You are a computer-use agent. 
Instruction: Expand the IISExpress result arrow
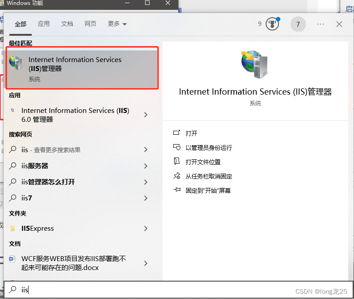pyautogui.click(x=146, y=228)
